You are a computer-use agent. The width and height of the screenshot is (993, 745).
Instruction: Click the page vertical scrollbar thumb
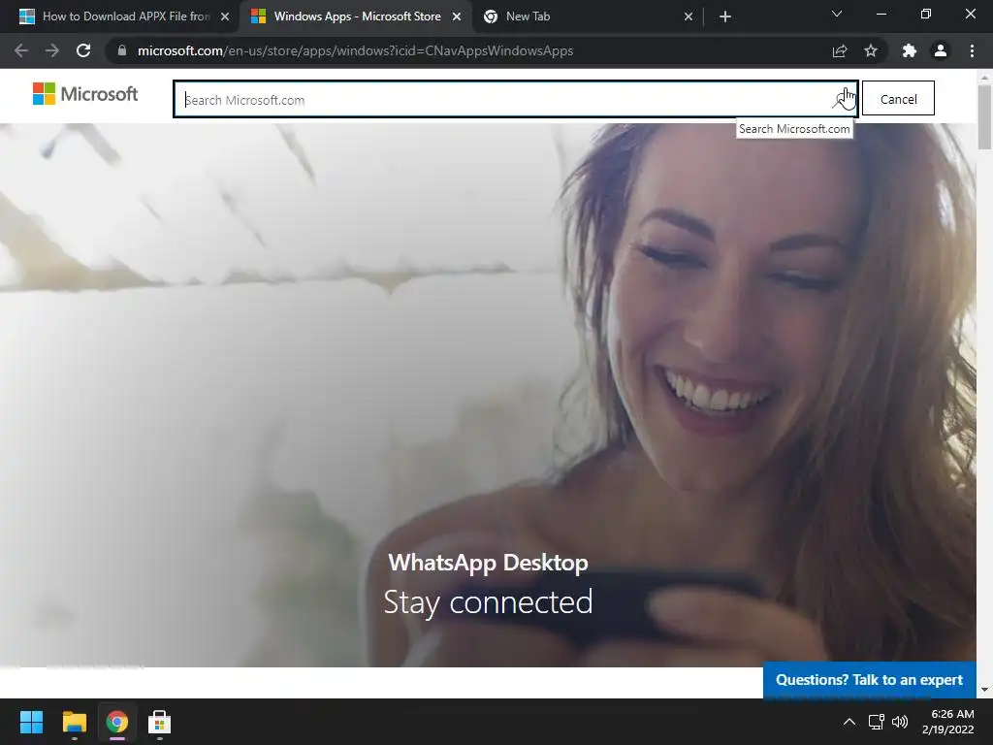coord(984,117)
